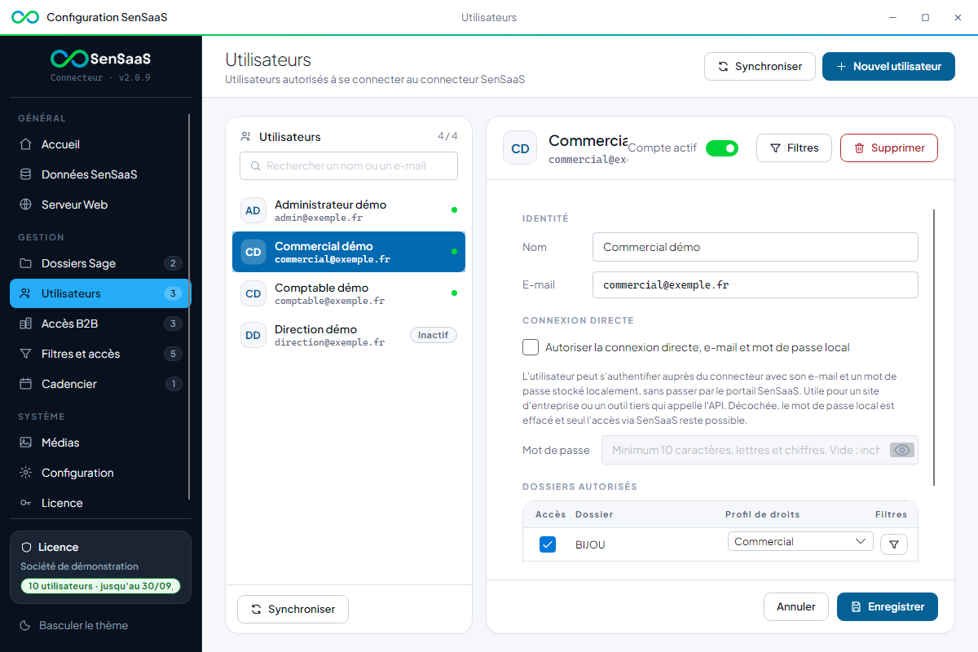Click the red Supprimer button

pos(889,148)
